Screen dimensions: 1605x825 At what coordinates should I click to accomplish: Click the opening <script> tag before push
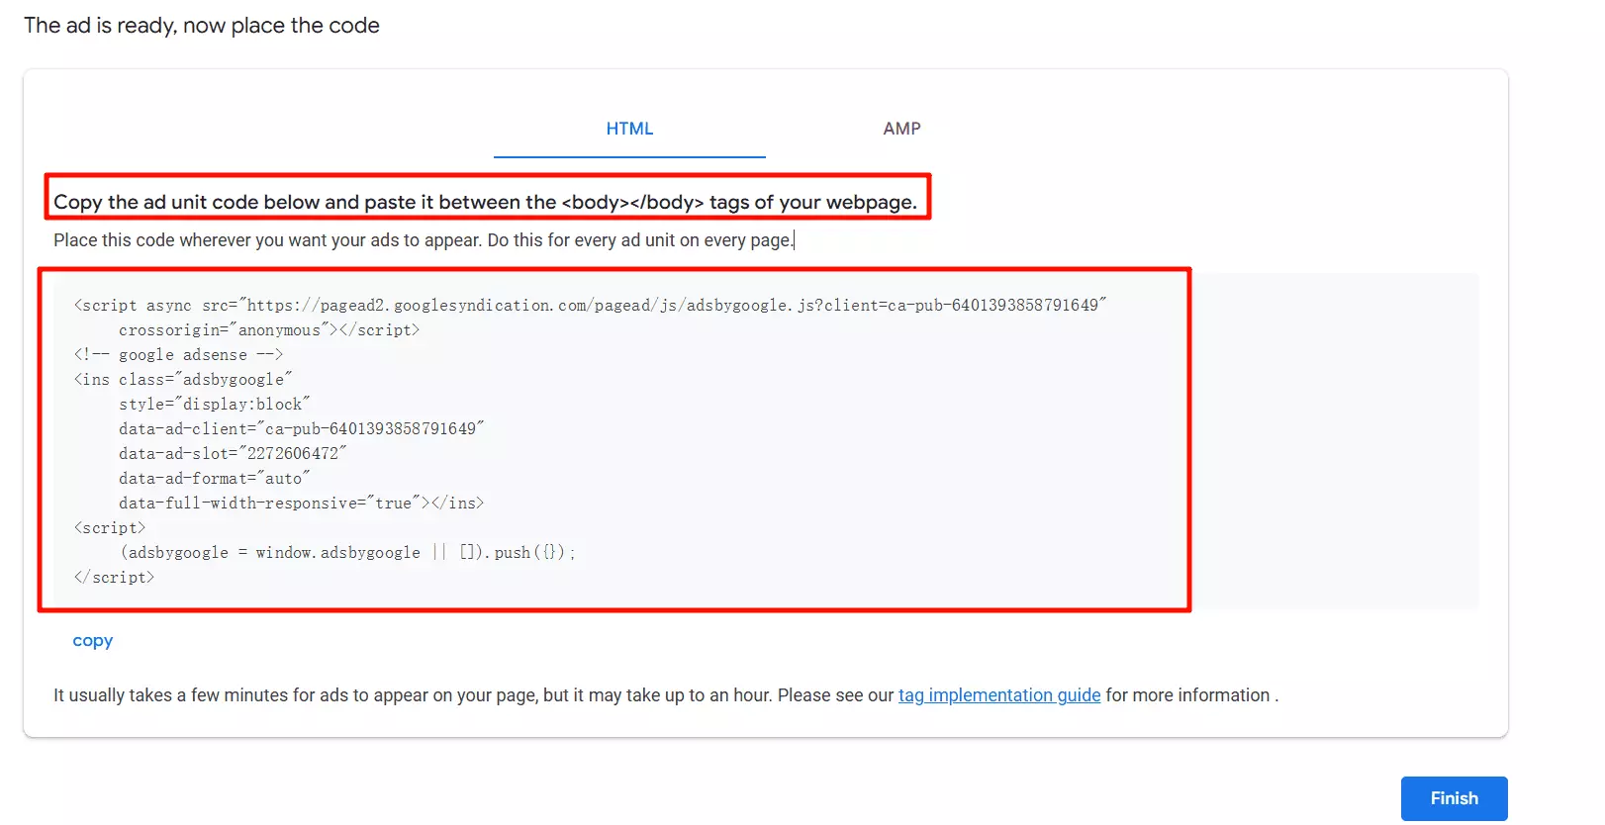click(110, 528)
